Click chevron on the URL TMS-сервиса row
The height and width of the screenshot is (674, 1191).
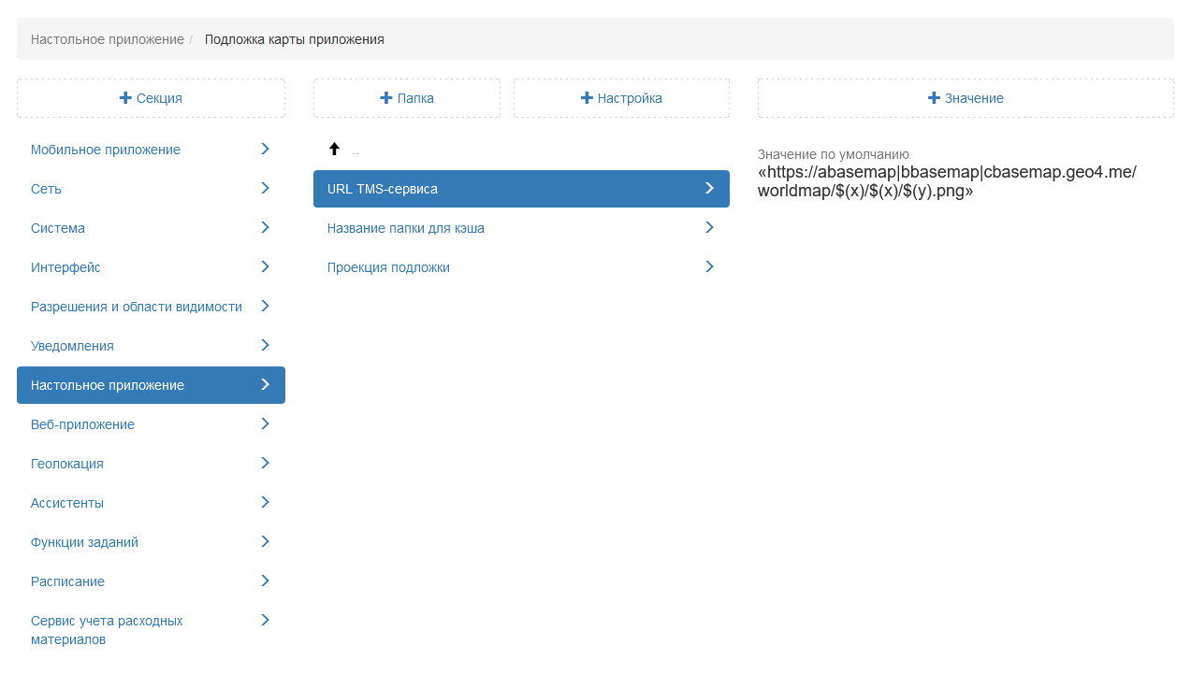pyautogui.click(x=709, y=188)
